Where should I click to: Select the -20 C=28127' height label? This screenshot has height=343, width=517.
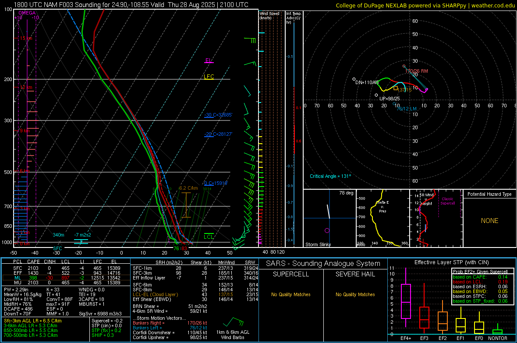[x=218, y=134]
